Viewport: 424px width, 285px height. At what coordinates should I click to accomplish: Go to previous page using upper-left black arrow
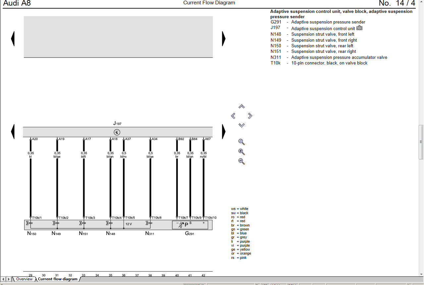[13, 39]
